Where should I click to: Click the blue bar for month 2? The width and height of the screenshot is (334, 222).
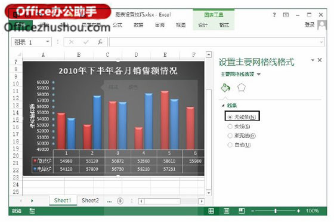97,122
